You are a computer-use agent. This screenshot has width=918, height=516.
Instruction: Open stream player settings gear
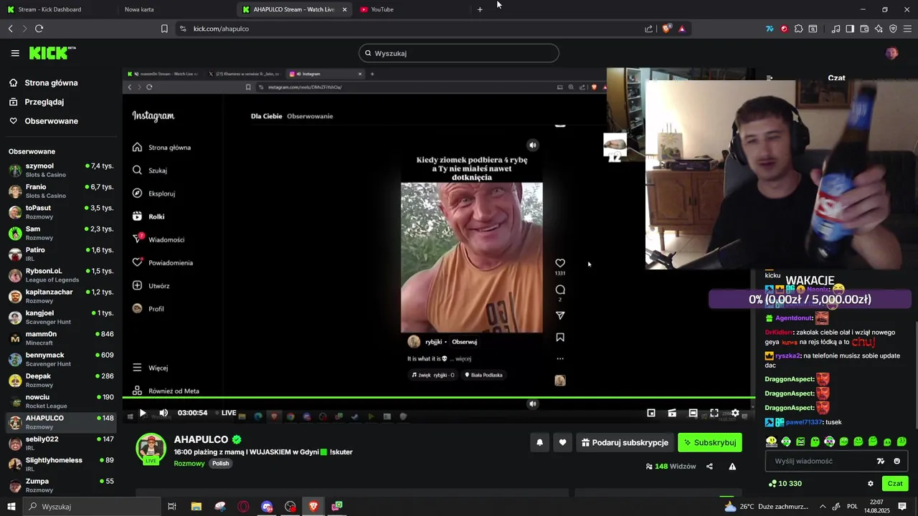tap(735, 413)
